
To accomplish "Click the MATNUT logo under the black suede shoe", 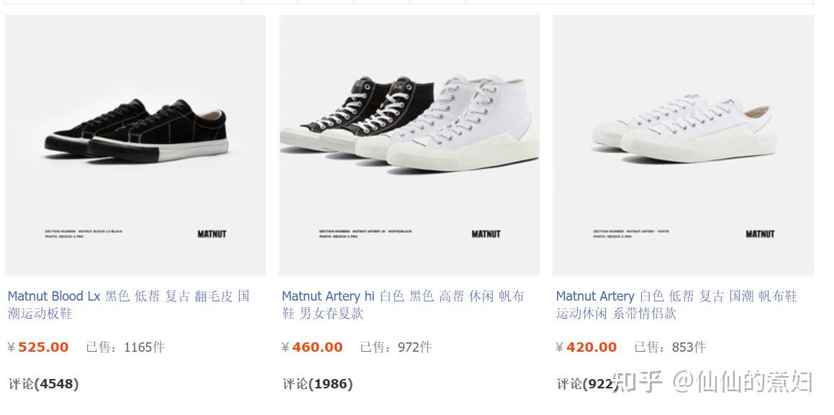I will click(x=212, y=234).
